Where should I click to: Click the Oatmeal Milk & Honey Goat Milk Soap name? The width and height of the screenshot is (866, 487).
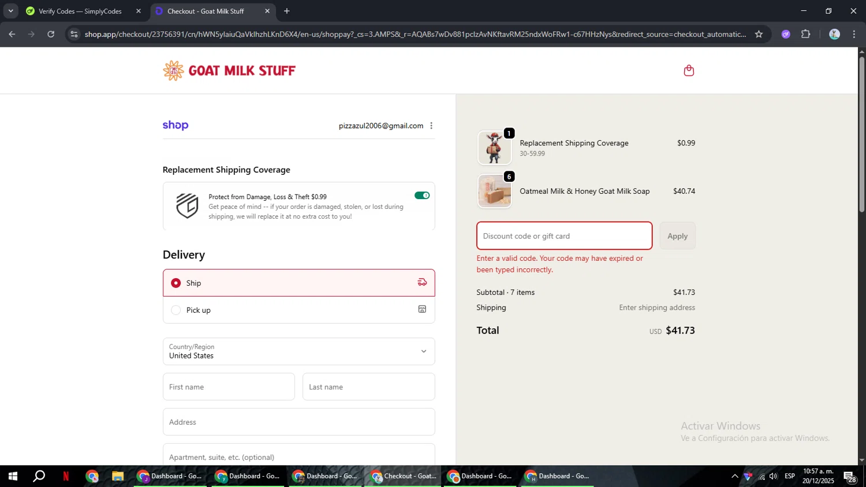click(x=584, y=191)
